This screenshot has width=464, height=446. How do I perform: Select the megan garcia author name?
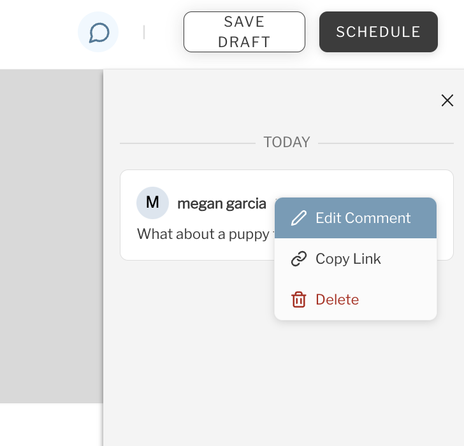coord(222,204)
